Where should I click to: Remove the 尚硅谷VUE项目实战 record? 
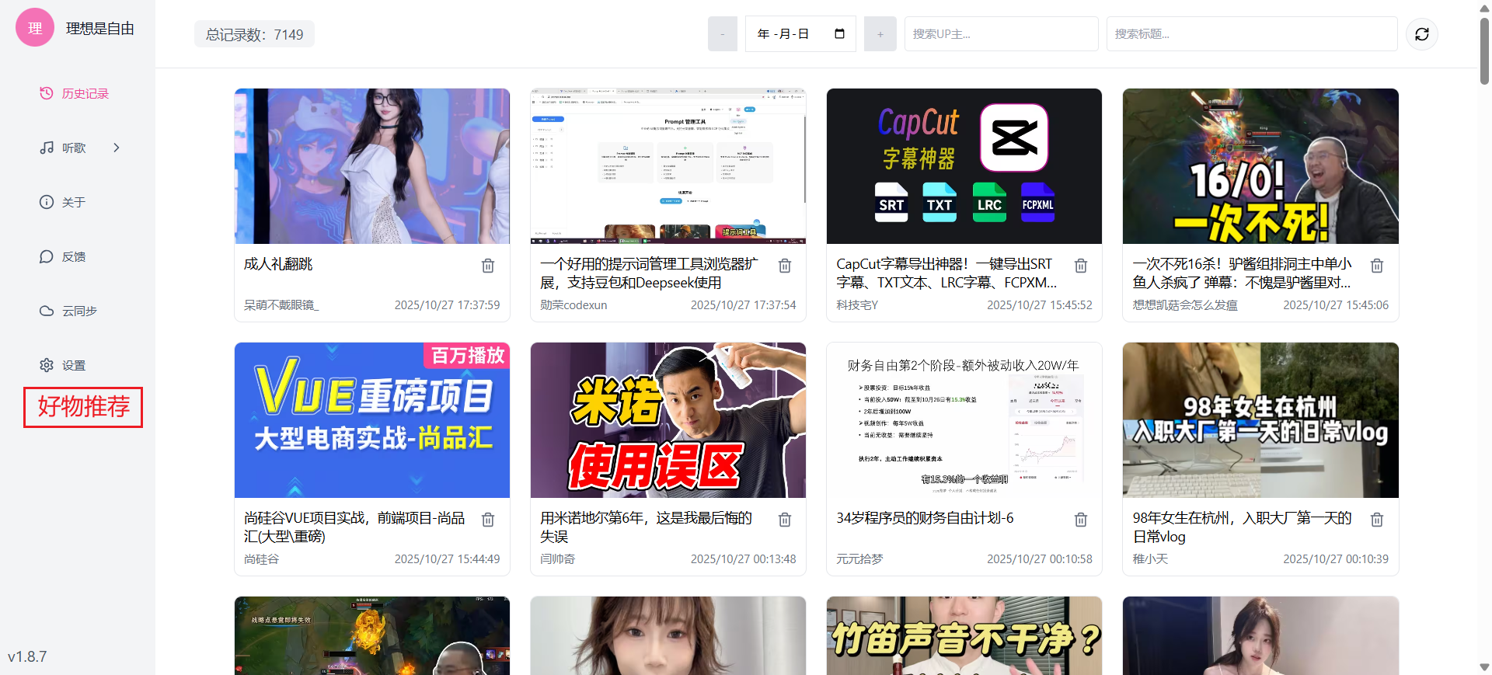click(488, 520)
